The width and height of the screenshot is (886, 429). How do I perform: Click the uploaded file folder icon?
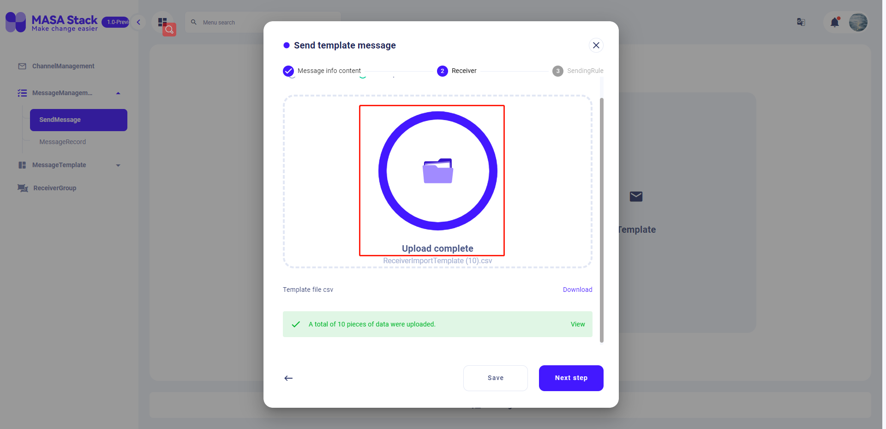tap(438, 171)
